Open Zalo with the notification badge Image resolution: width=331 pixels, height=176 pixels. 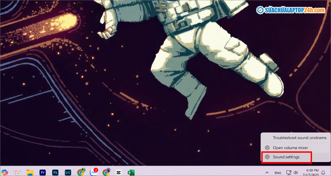click(x=93, y=172)
